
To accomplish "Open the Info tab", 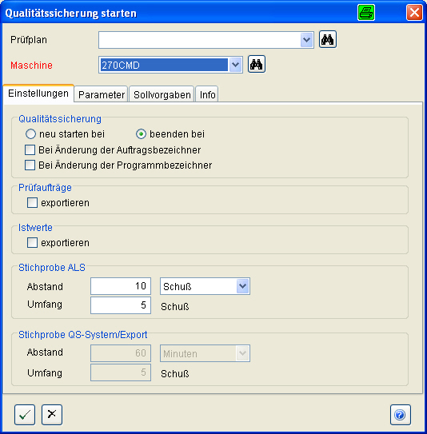I will [207, 94].
